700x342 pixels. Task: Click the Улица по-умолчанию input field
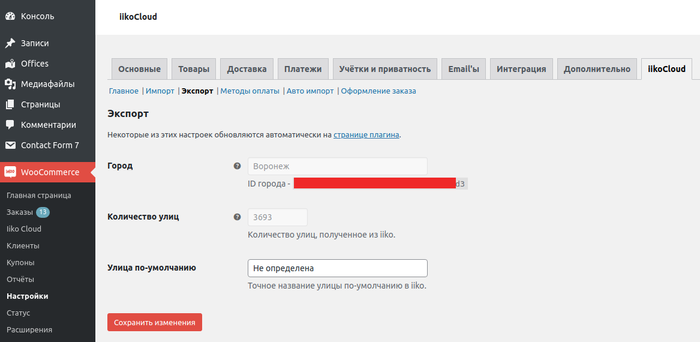(x=338, y=268)
